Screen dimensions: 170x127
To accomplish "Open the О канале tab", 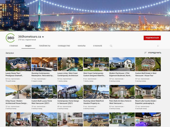I will coord(97,46).
